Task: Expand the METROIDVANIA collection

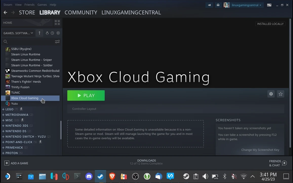Action: pyautogui.click(x=3, y=115)
